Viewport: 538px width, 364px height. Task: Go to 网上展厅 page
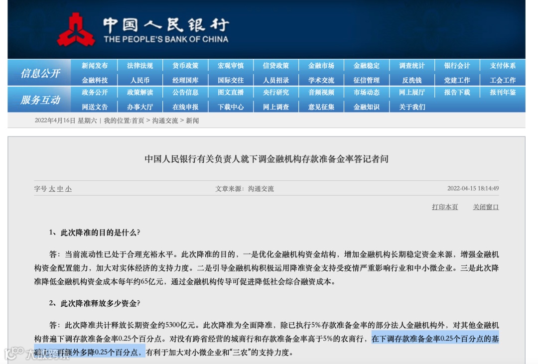[x=412, y=92]
